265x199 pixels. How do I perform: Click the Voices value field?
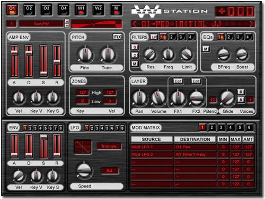(250, 100)
